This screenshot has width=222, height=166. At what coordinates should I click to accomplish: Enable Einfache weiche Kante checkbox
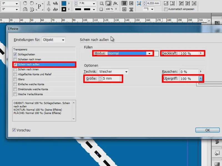pos(15,84)
